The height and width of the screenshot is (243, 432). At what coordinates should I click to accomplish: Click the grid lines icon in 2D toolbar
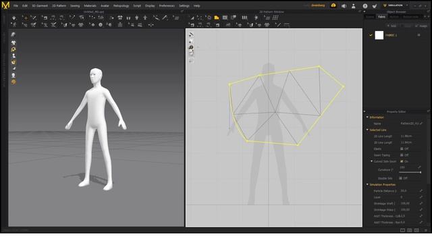pos(275,18)
